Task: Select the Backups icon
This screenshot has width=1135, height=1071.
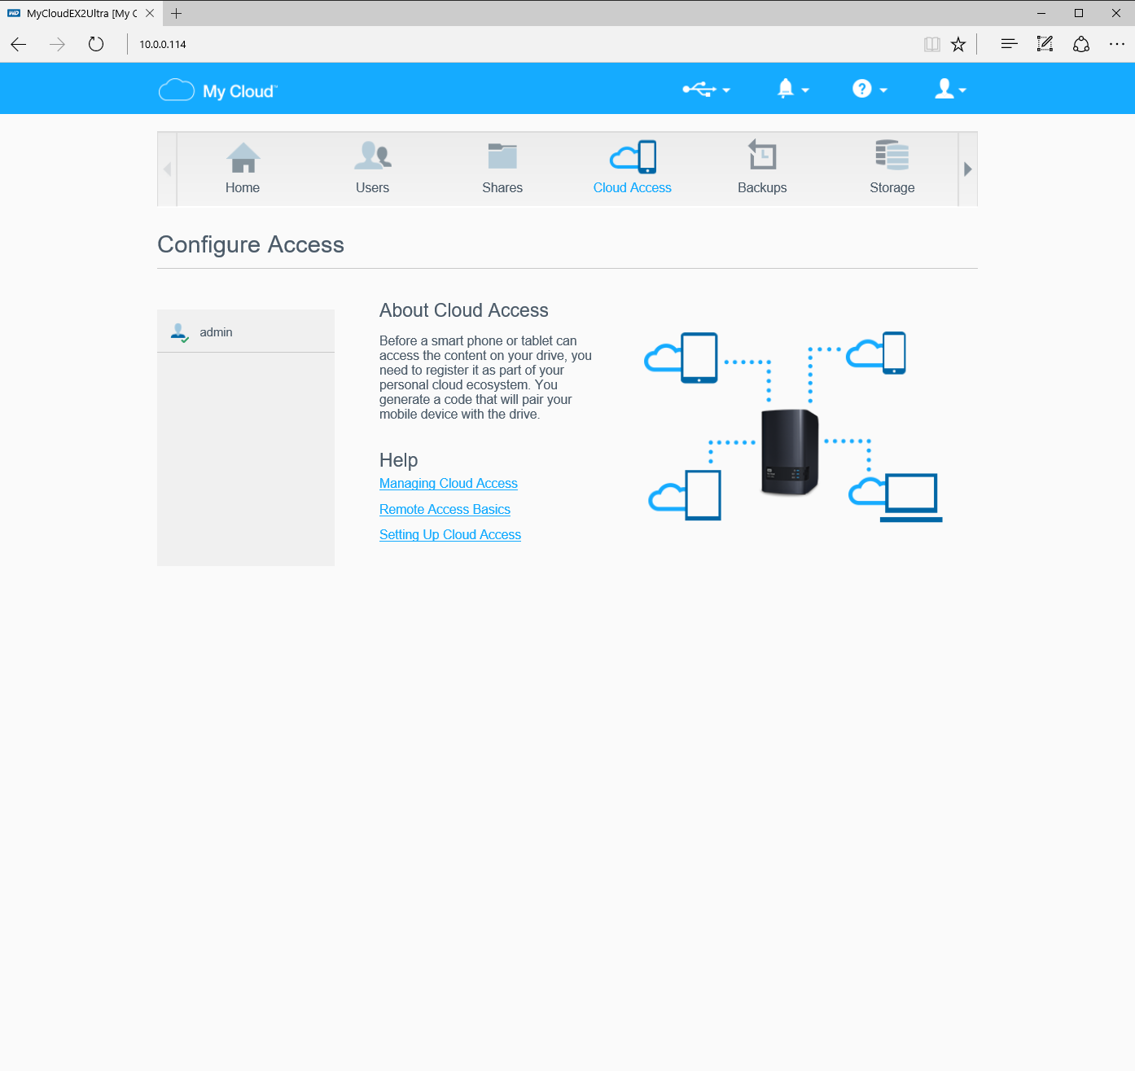Action: pos(762,156)
